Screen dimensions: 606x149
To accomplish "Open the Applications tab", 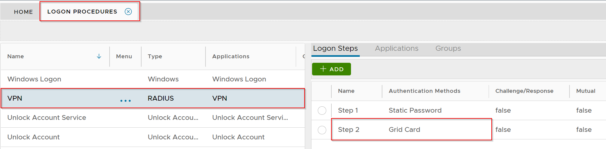I will 397,48.
